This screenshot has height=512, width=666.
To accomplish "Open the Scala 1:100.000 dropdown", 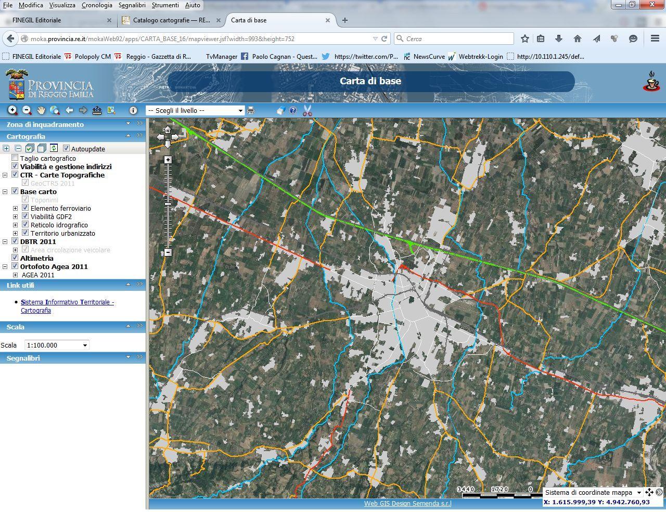I will (x=57, y=345).
